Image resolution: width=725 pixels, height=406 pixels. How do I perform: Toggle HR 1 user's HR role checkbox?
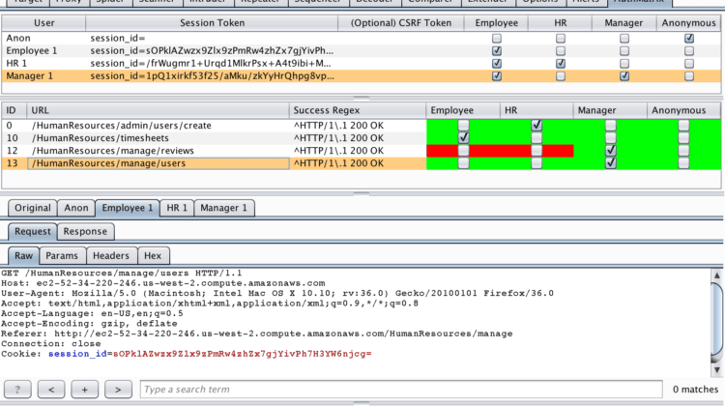(x=561, y=64)
